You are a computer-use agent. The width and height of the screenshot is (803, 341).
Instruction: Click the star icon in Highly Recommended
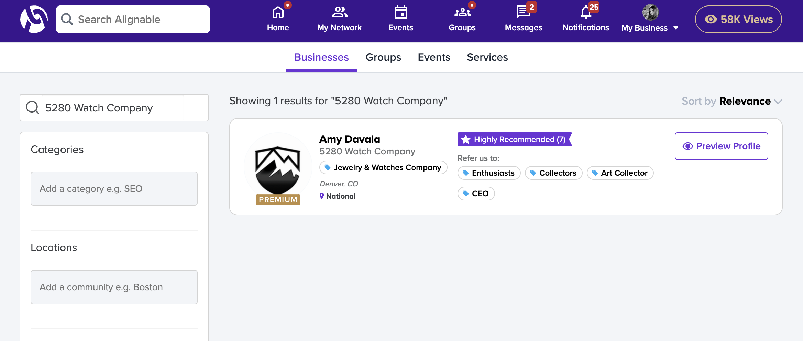466,139
